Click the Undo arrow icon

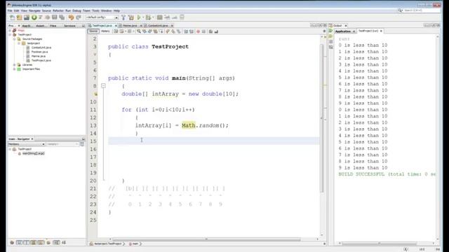pos(71,17)
